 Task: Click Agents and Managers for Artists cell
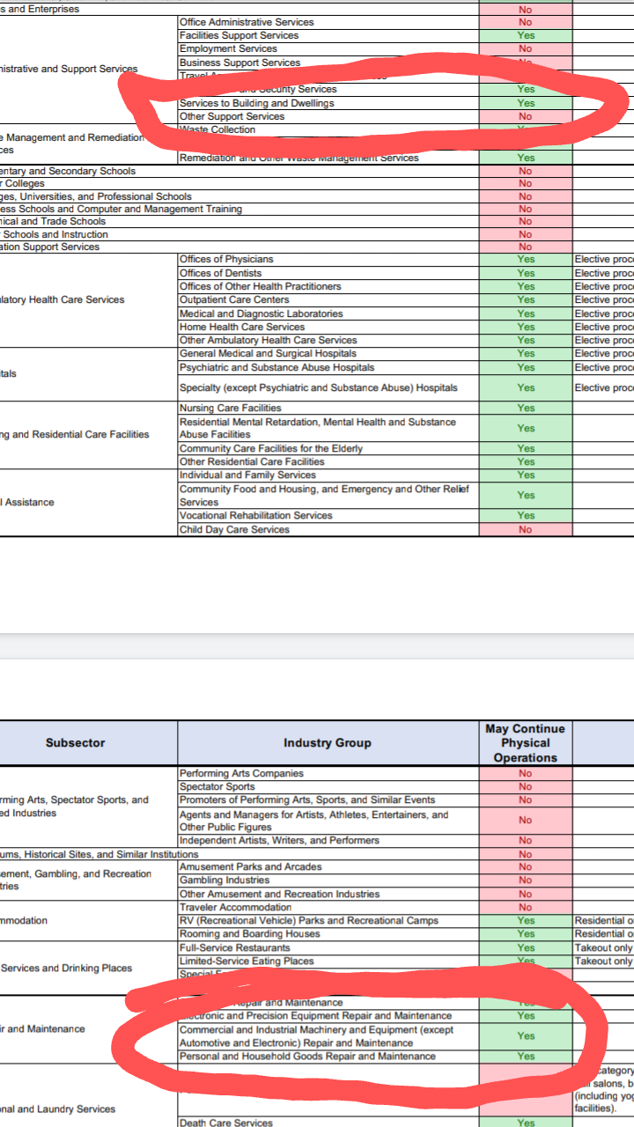coord(328,821)
